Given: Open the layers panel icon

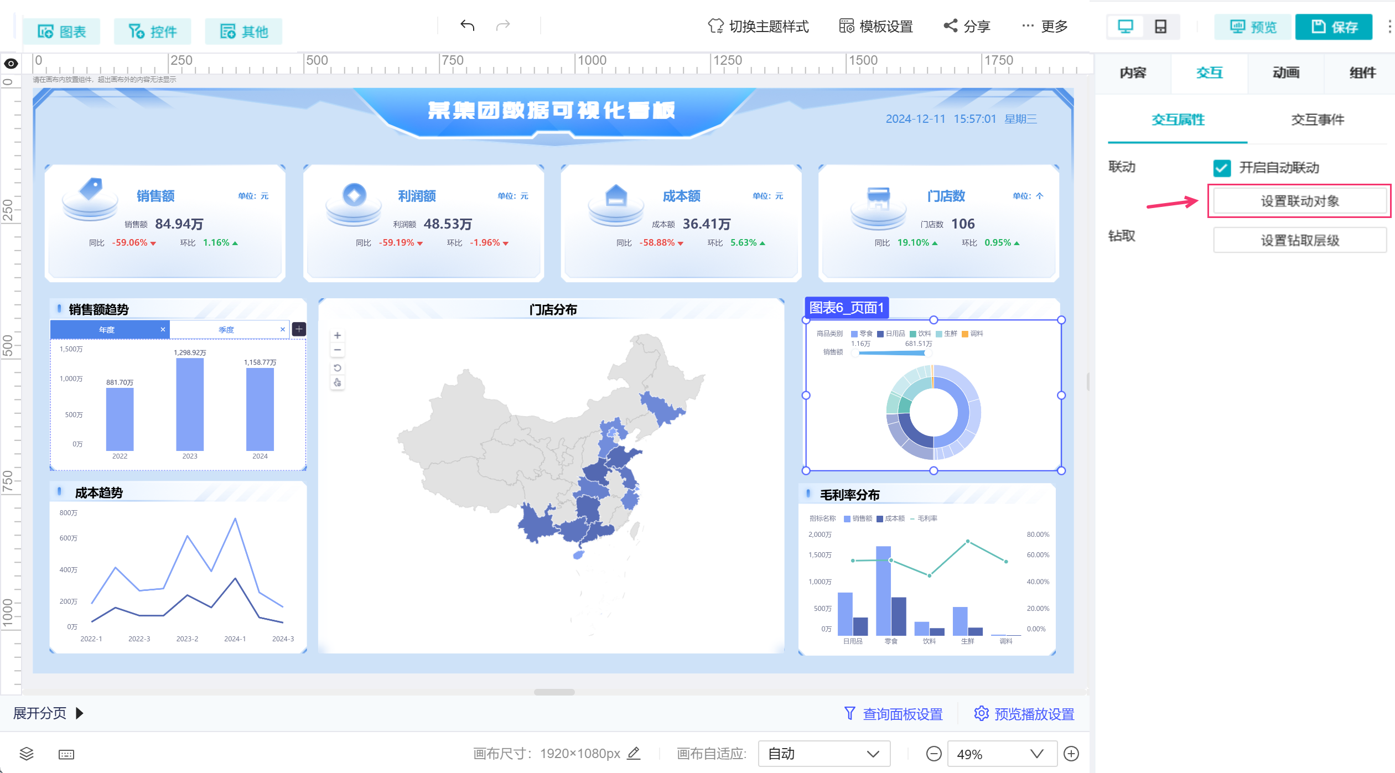Looking at the screenshot, I should [26, 754].
